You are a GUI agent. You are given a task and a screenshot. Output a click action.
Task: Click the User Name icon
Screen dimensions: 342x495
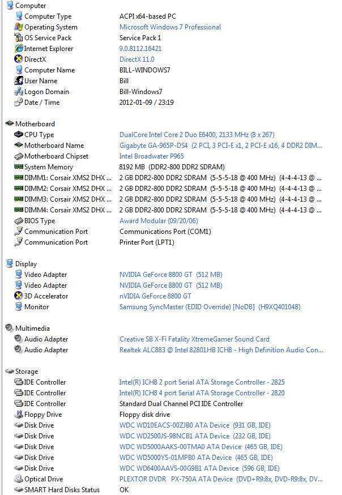point(19,80)
